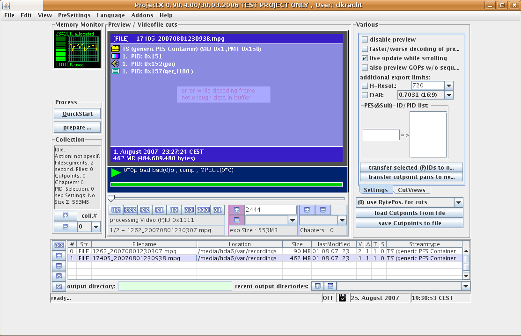Remove chapter using minus icon above Chapters
Viewport: 521px width, 336px height.
(x=323, y=210)
